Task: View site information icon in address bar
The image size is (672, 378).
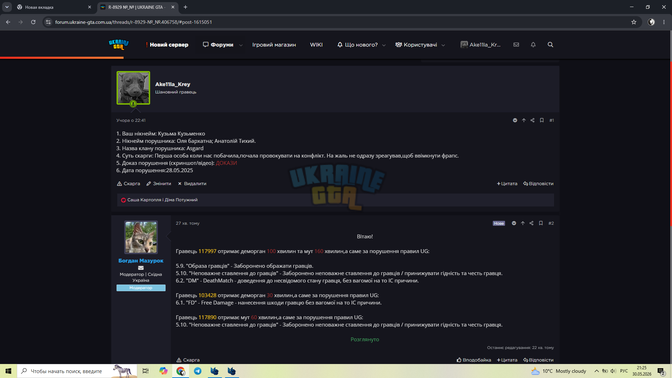Action: click(x=48, y=22)
